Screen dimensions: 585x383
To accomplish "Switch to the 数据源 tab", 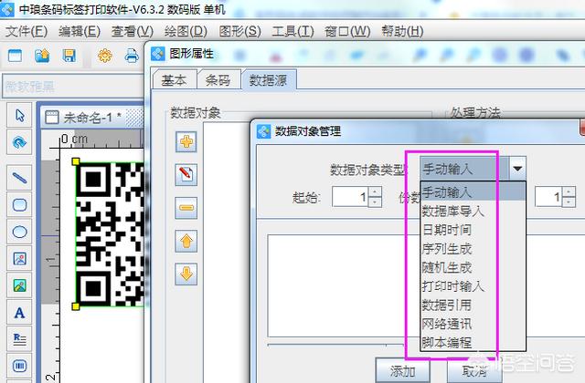I will click(x=268, y=79).
